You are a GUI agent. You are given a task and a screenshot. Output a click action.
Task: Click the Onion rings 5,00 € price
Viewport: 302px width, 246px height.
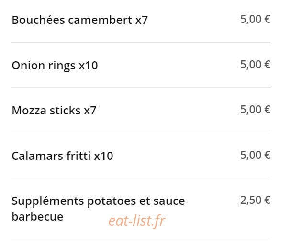pos(256,65)
